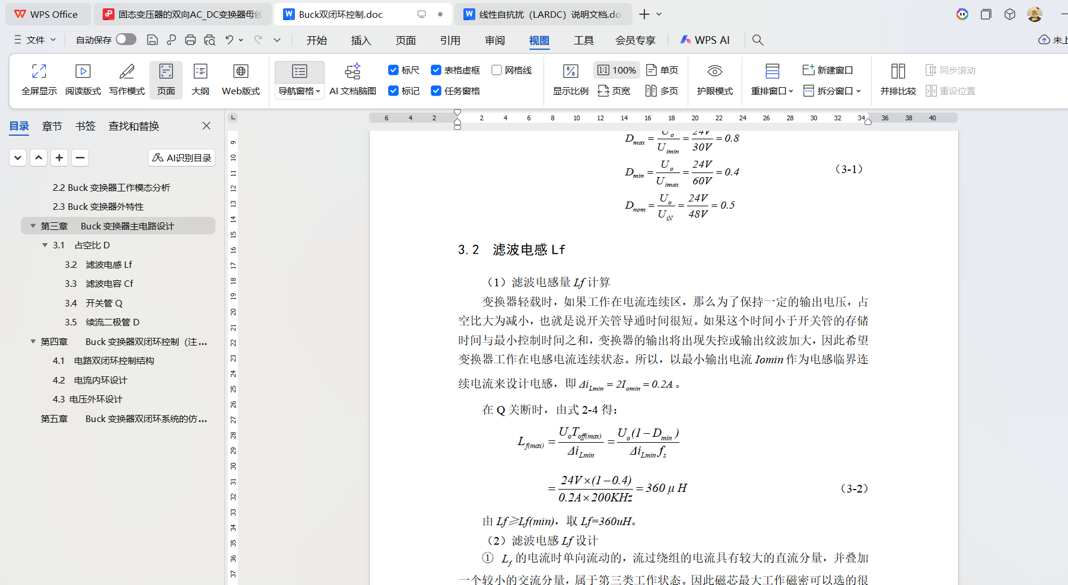
Task: Open AI document mind map
Action: click(352, 79)
